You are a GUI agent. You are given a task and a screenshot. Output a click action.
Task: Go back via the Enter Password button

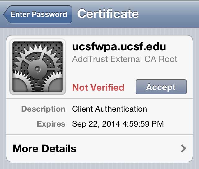pyautogui.click(x=38, y=14)
